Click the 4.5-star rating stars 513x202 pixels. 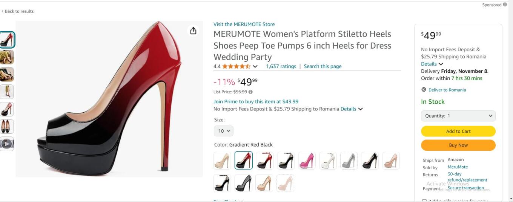click(236, 66)
